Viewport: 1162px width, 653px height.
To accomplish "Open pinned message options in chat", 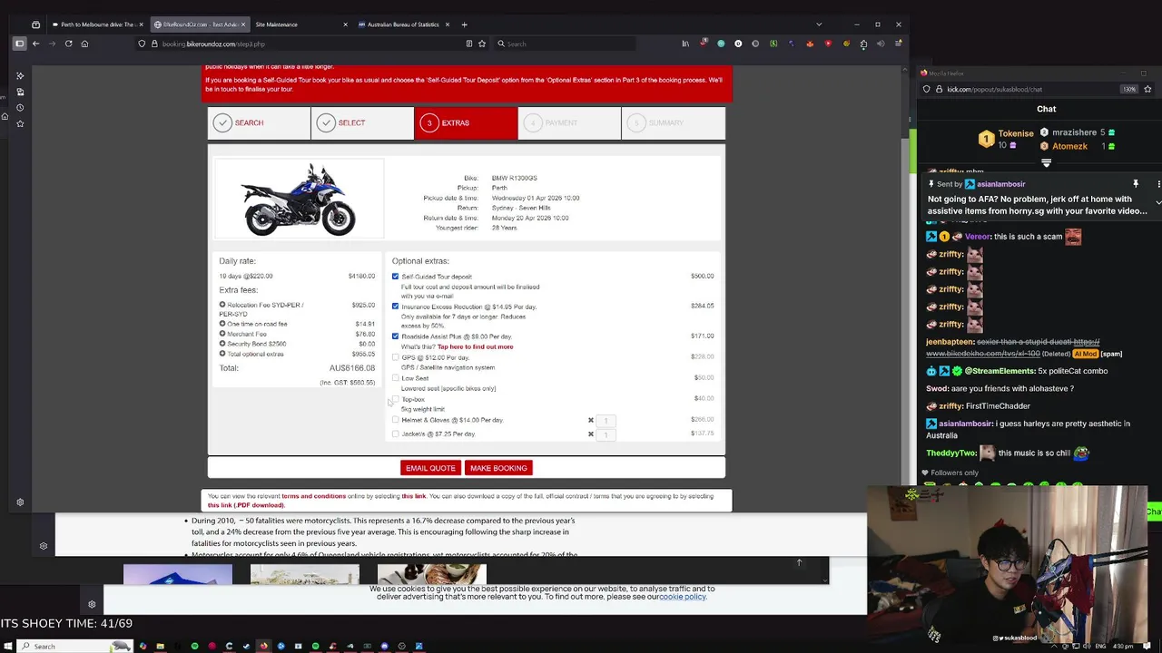I will [1158, 184].
